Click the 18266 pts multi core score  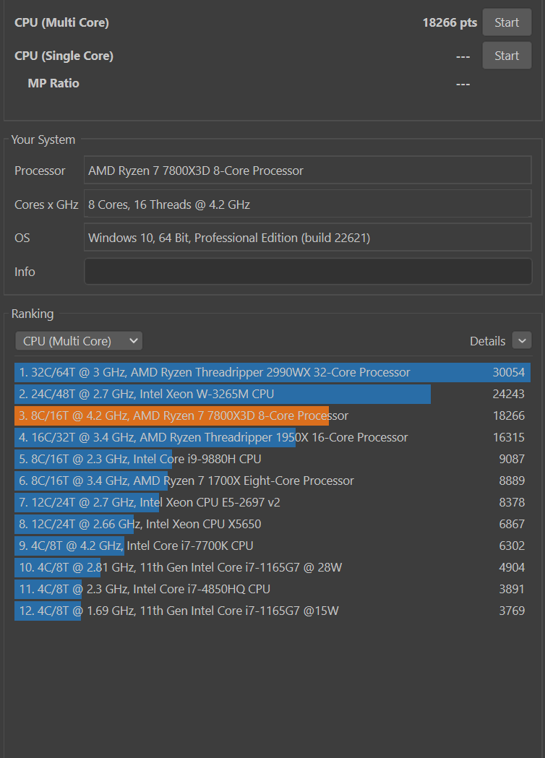click(450, 22)
